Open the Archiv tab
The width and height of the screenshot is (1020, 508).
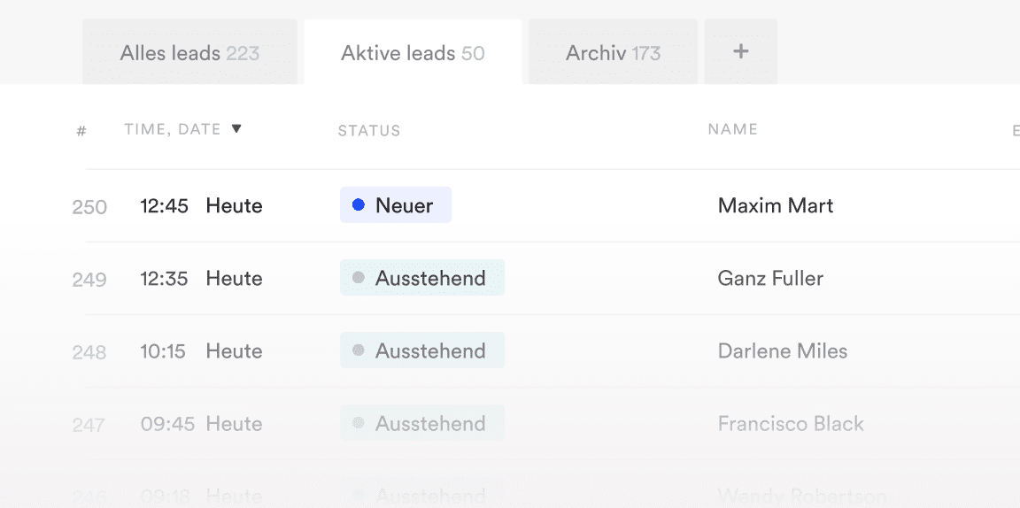point(613,53)
